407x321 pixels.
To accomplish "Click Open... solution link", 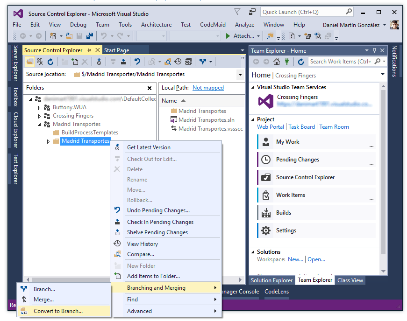I will click(316, 259).
